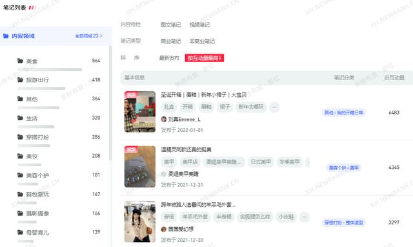Viewport: 413px width, 247px height.
Task: Click the 美甲店 tag
Action: pos(190,162)
